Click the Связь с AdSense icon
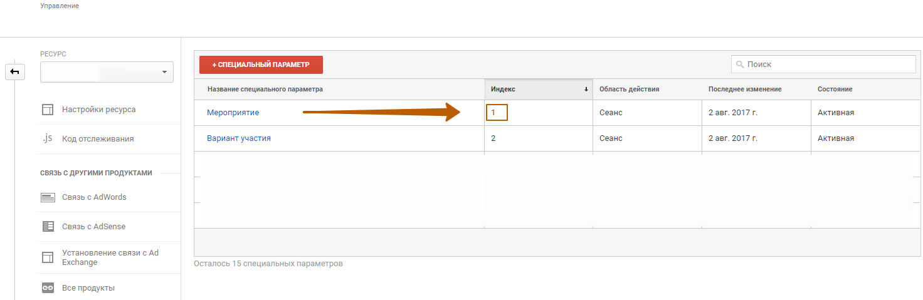923x300 pixels. click(x=48, y=227)
